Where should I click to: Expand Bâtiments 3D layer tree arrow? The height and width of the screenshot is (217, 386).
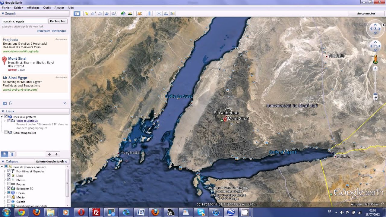pos(5,188)
